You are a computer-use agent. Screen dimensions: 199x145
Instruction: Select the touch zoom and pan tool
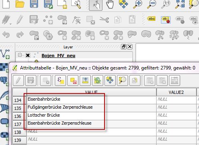(96, 5)
